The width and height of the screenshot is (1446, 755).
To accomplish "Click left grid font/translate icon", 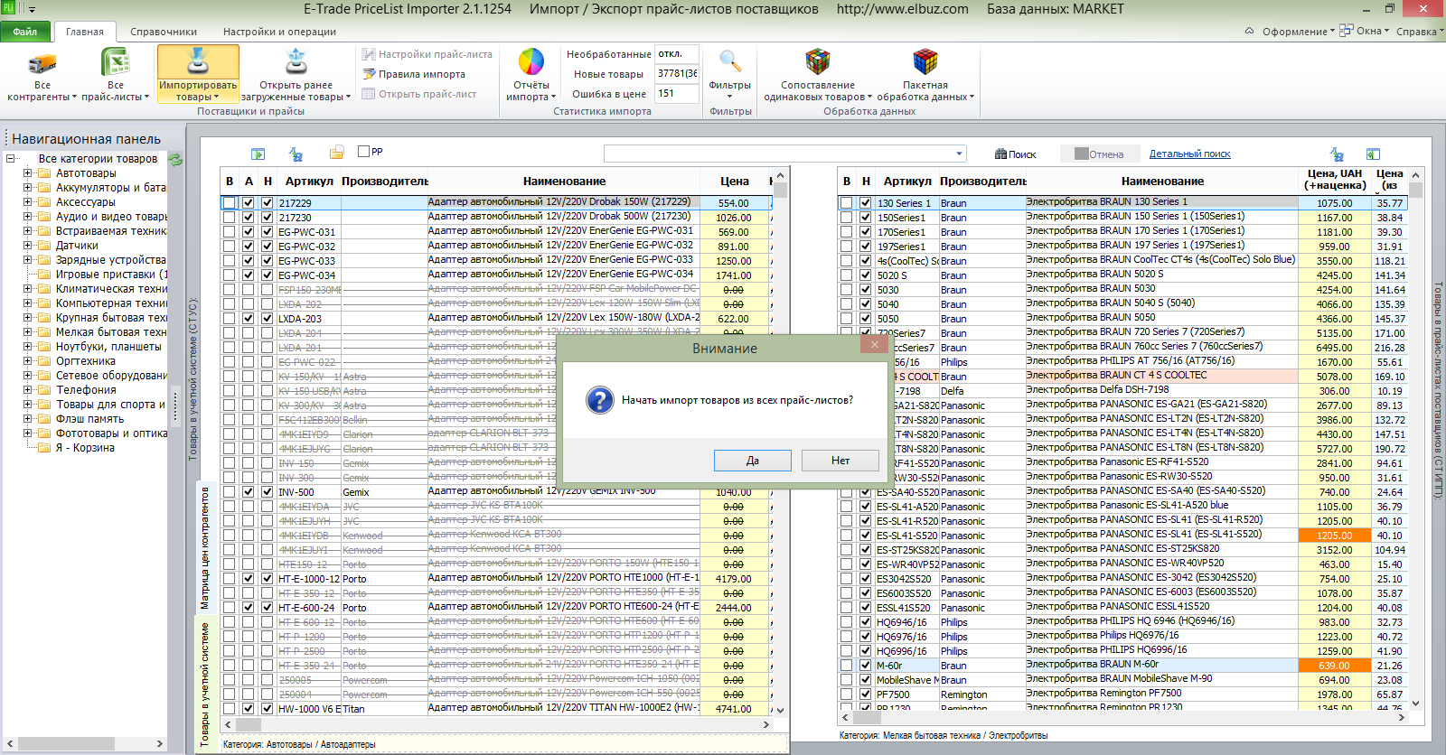I will [296, 154].
